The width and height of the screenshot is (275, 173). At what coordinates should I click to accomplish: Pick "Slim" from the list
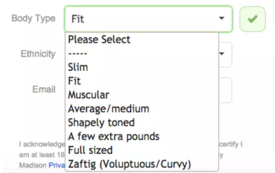[x=78, y=67]
